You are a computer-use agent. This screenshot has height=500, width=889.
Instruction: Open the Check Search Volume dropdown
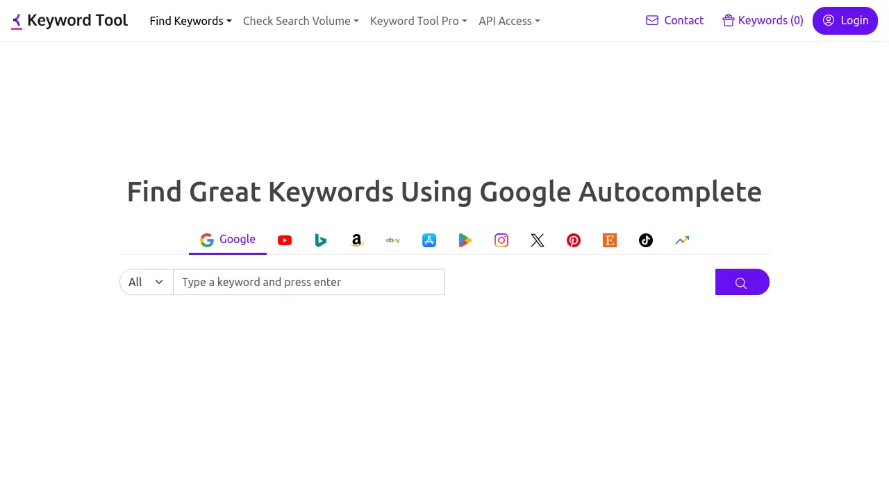301,21
